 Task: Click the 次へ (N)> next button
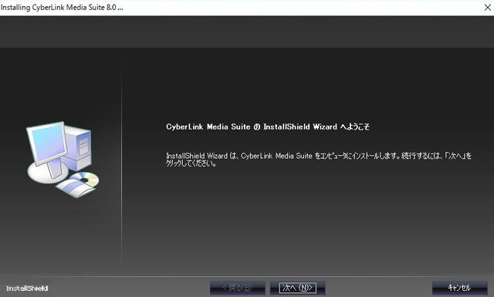(x=297, y=288)
